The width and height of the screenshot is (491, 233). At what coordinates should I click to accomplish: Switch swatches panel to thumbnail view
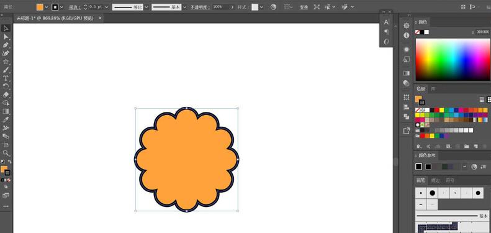tap(489, 99)
